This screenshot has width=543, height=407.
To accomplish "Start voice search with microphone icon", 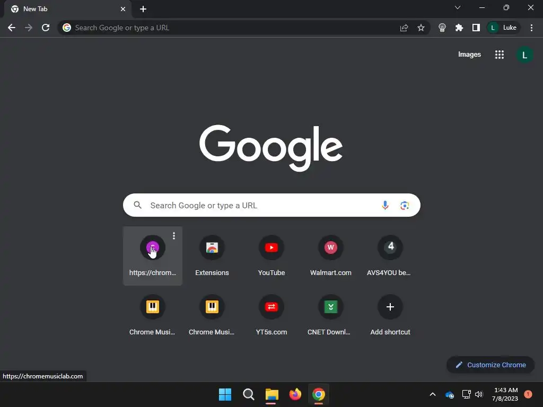I will tap(385, 205).
